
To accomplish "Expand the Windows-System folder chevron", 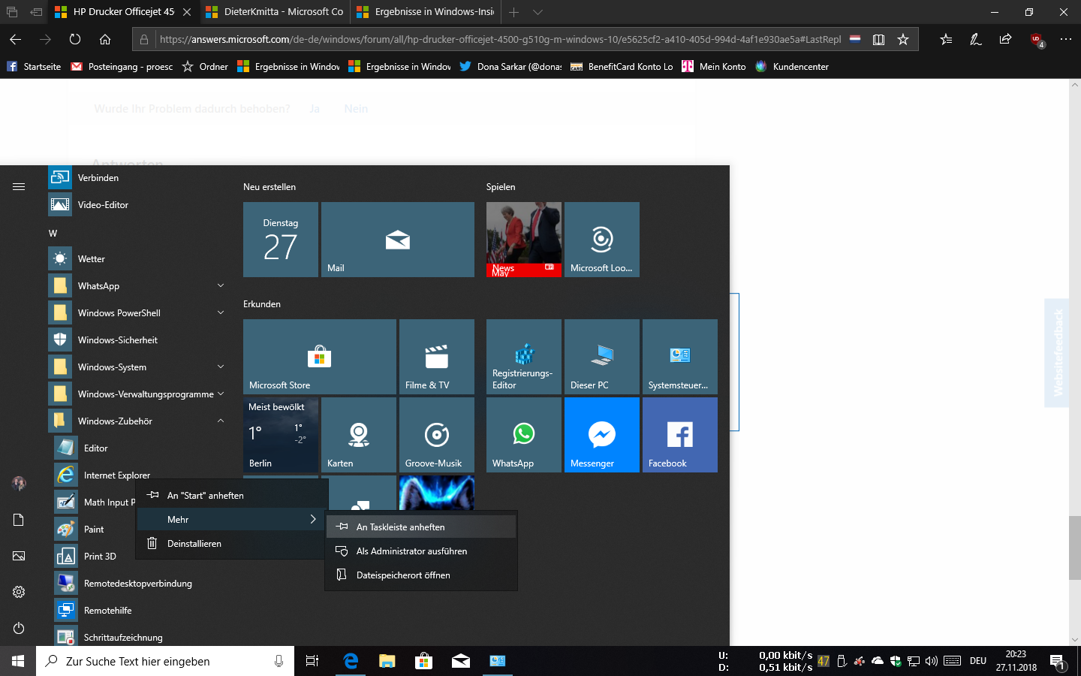I will pos(221,367).
